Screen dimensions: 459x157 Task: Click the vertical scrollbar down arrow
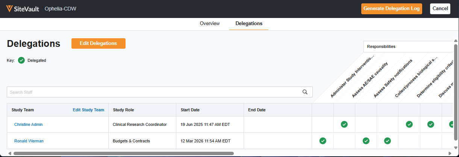456,147
